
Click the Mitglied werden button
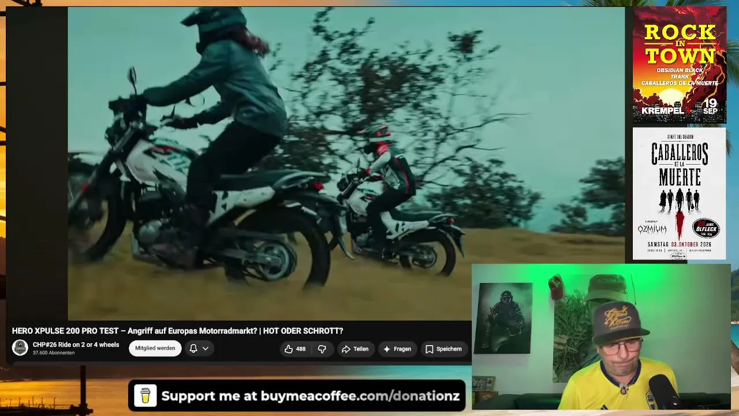click(155, 348)
